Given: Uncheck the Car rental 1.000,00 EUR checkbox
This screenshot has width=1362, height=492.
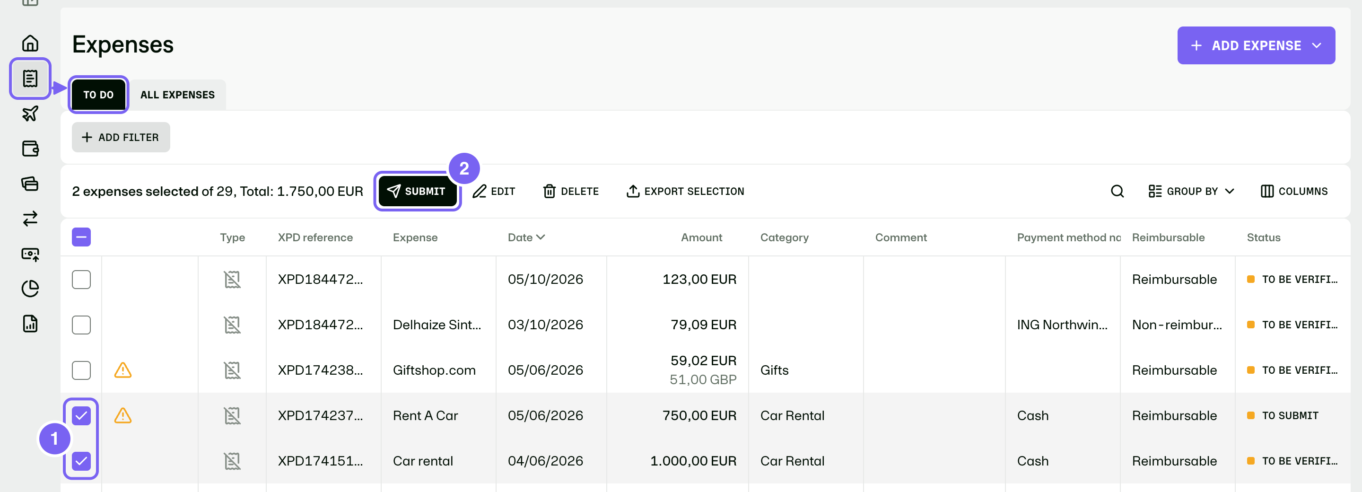Looking at the screenshot, I should coord(81,461).
